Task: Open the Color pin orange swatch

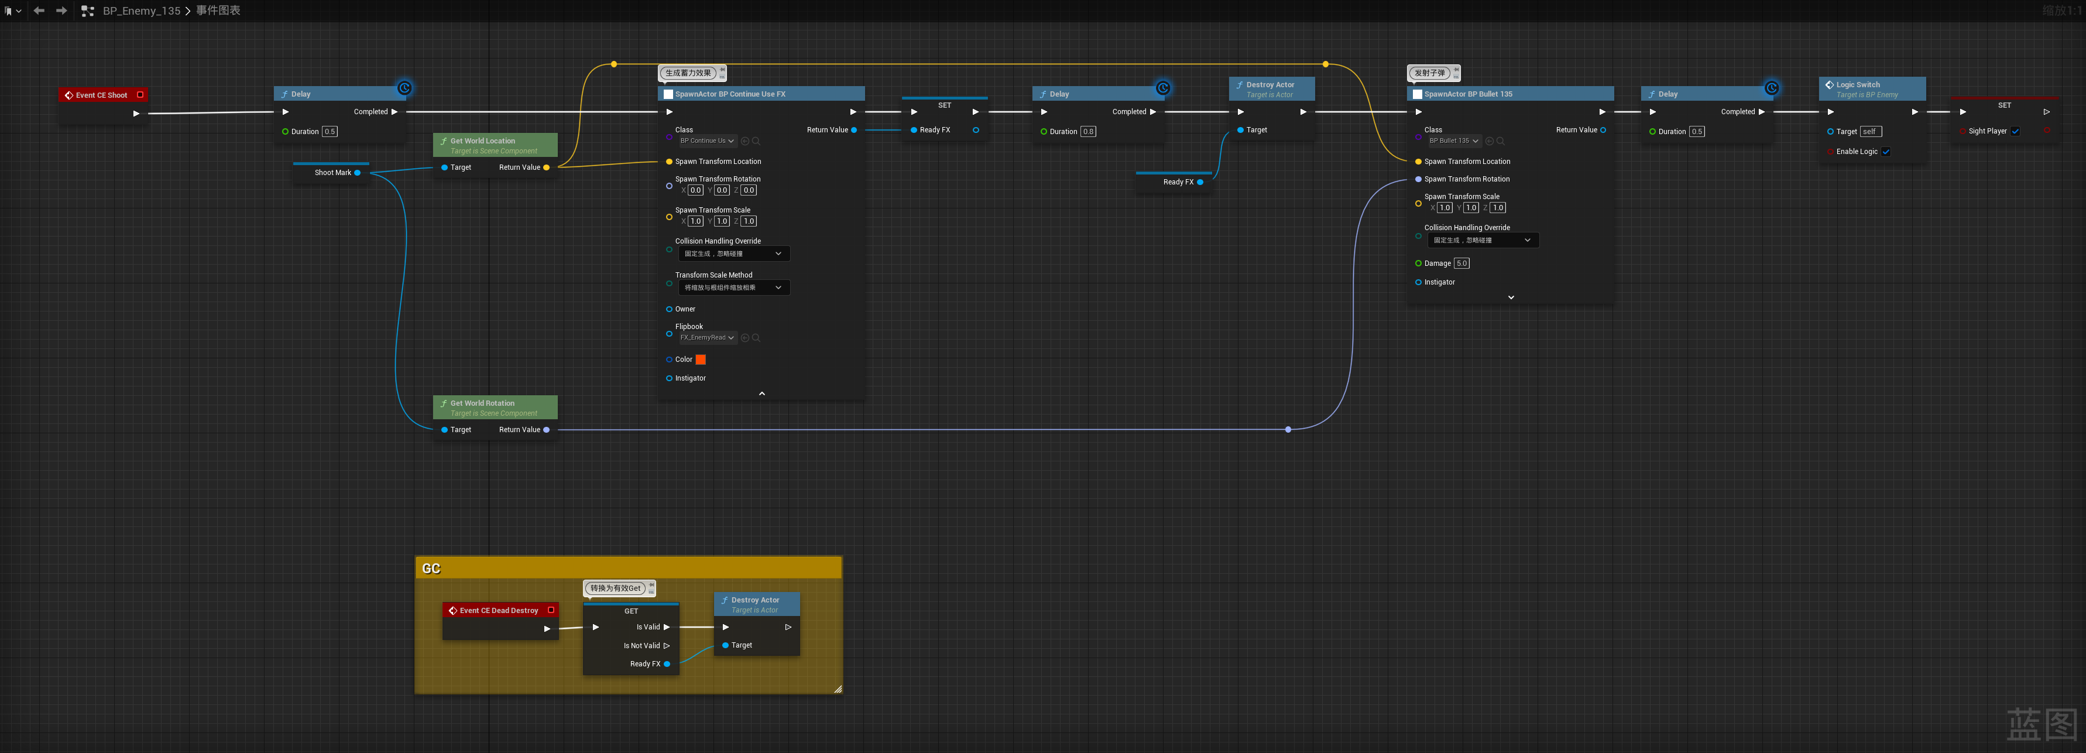Action: pos(701,360)
